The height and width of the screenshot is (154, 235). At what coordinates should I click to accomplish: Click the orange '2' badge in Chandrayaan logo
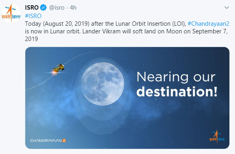[64, 140]
